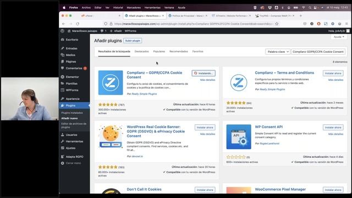The image size is (352, 198).
Task: Open Apariencia menu in sidebar
Action: coord(73,99)
